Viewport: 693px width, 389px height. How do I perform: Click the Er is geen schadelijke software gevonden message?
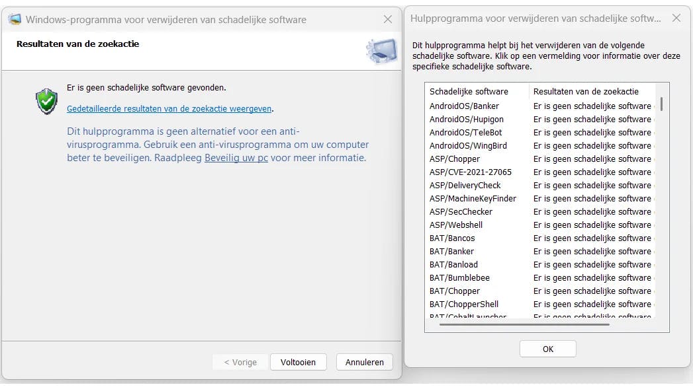point(146,87)
